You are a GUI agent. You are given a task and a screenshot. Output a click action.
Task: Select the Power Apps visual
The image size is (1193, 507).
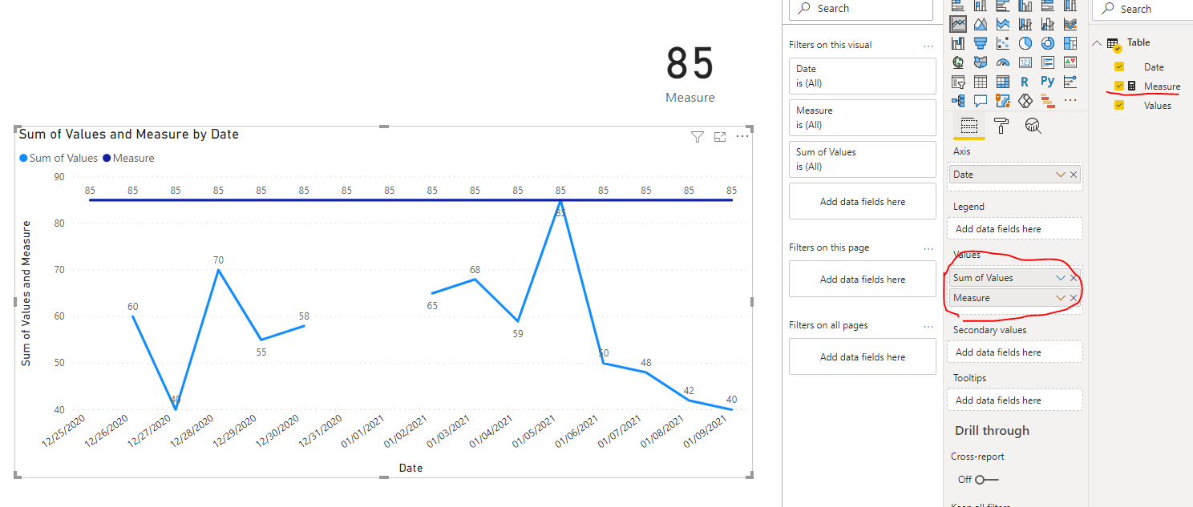coord(1025,101)
